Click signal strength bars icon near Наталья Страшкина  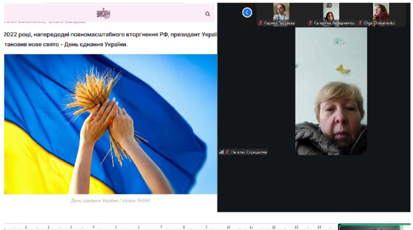(221, 152)
